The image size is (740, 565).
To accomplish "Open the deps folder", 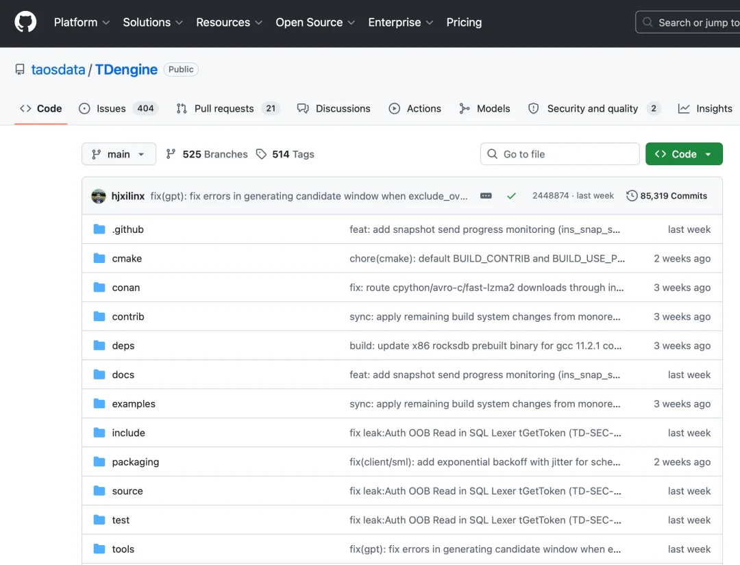I will point(123,346).
